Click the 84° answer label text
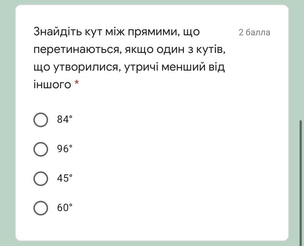 [x=65, y=119]
